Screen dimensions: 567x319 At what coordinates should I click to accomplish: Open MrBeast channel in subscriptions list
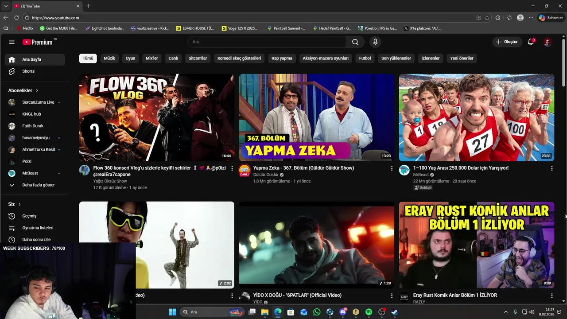click(x=35, y=173)
